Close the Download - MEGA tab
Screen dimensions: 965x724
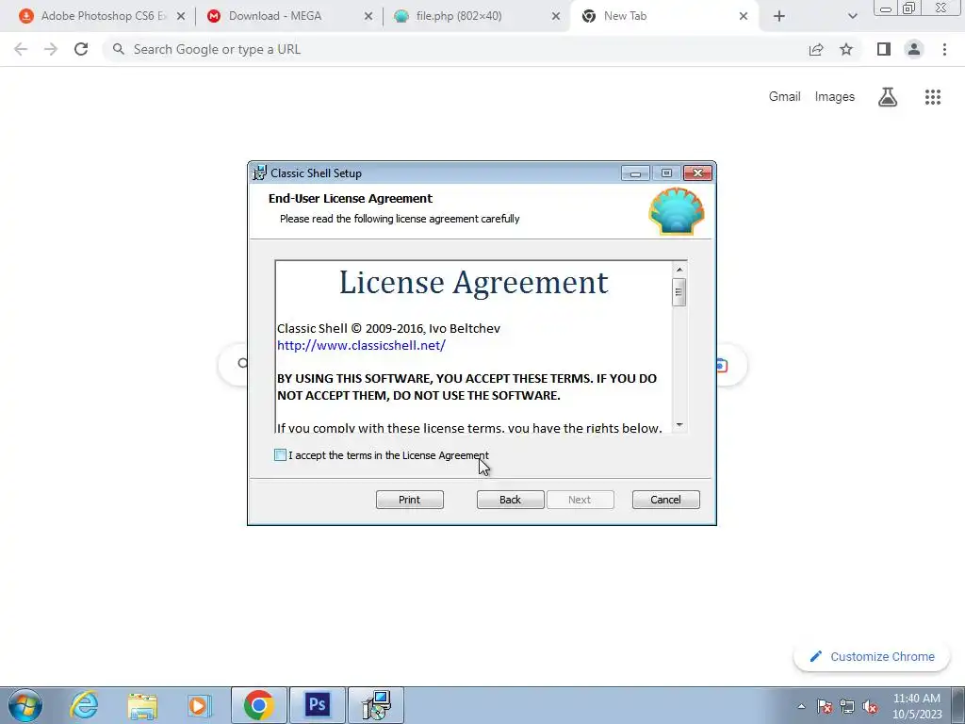(x=368, y=16)
